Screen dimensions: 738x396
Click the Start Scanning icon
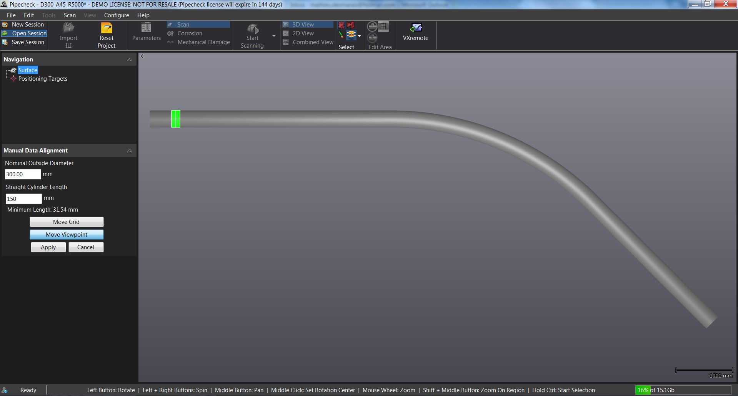[252, 29]
